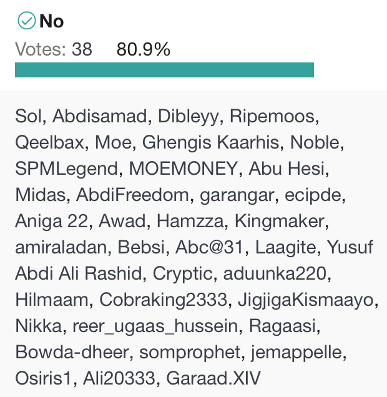This screenshot has width=387, height=397.
Task: Open SPMLegend user profile
Action: [x=66, y=169]
